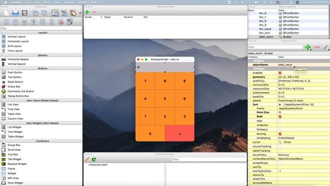Collapse the font property group
The image size is (330, 186).
(x=250, y=104)
